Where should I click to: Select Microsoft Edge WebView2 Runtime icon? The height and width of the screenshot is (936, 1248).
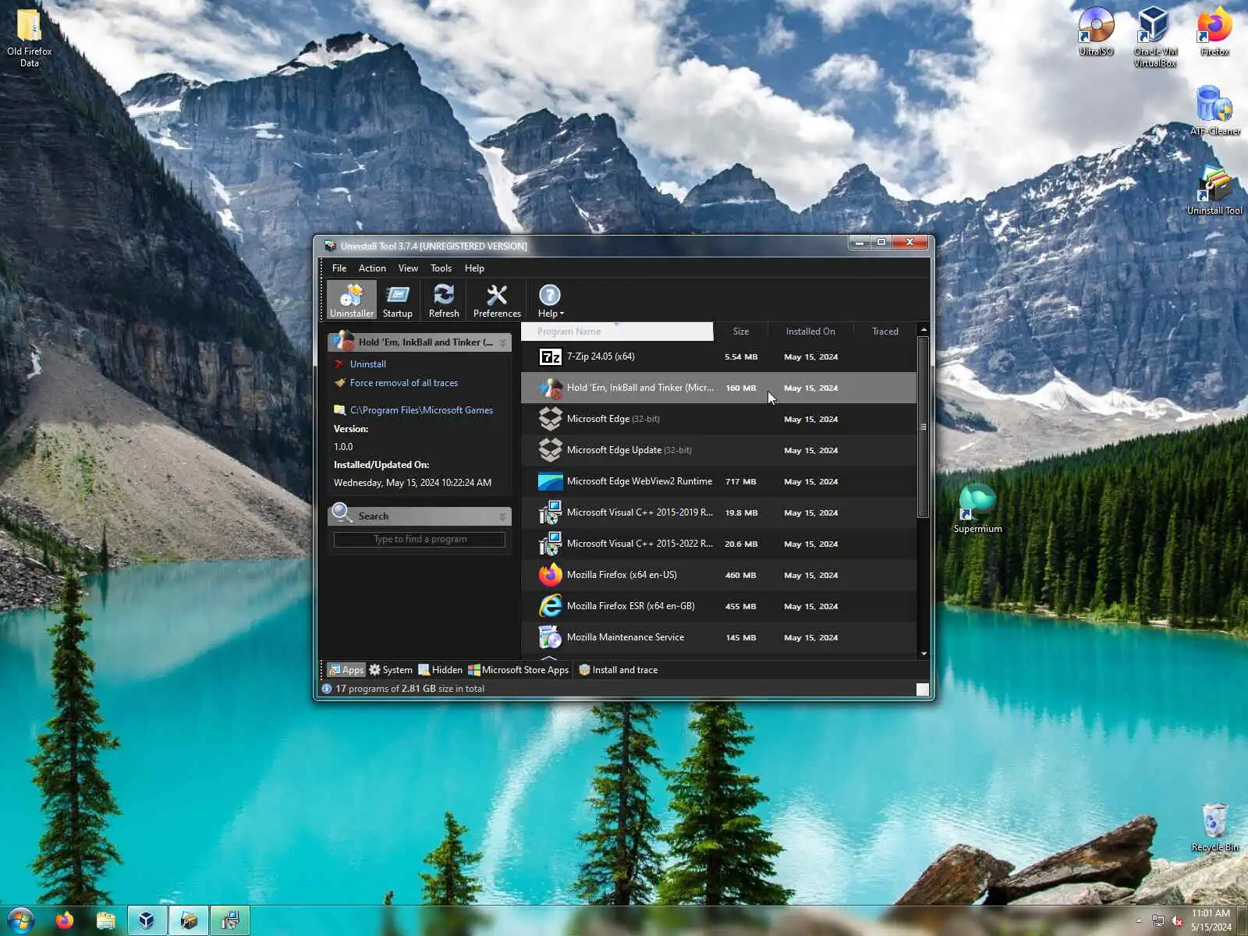[550, 481]
